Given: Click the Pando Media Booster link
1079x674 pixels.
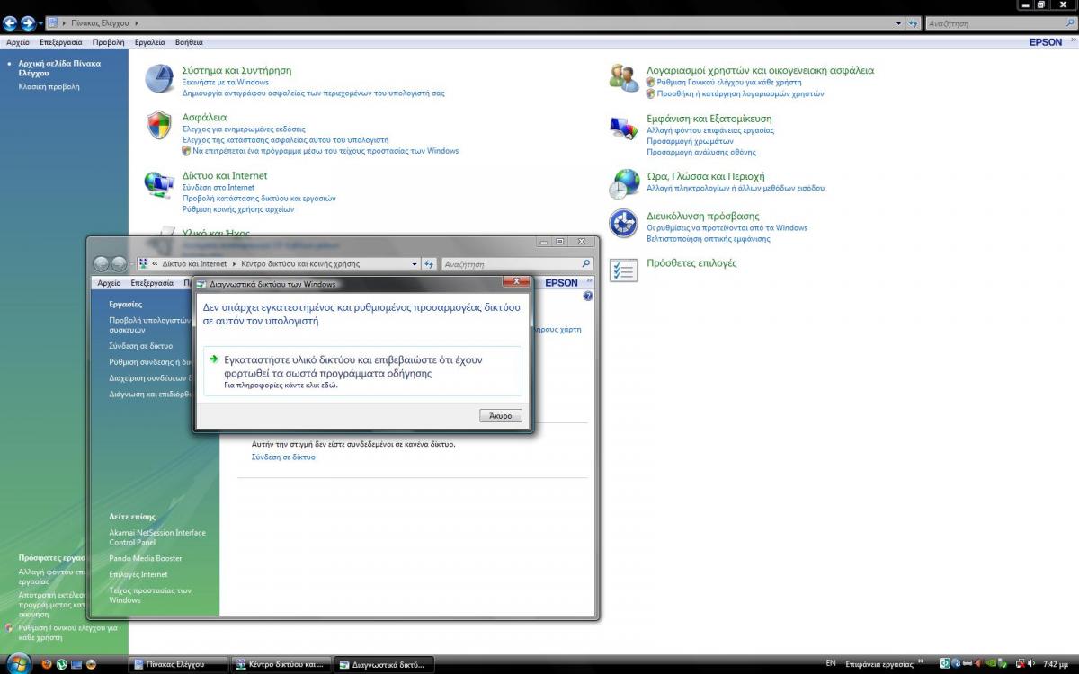Looking at the screenshot, I should (146, 558).
